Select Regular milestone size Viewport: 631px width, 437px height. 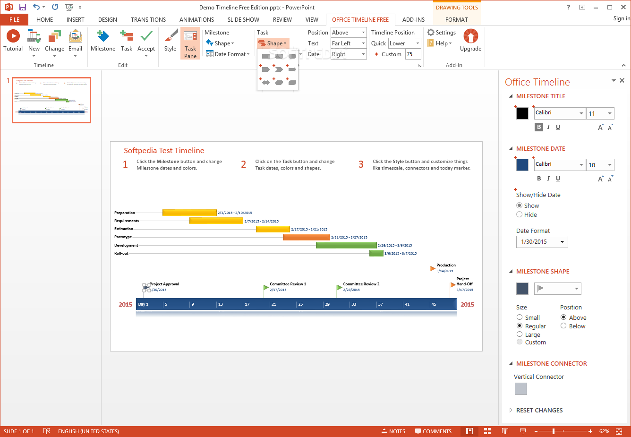click(520, 326)
